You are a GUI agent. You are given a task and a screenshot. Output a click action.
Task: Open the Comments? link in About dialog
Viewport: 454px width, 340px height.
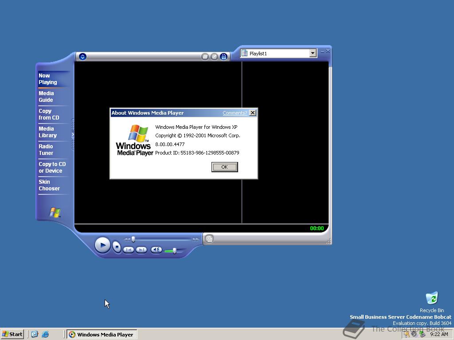coord(235,113)
